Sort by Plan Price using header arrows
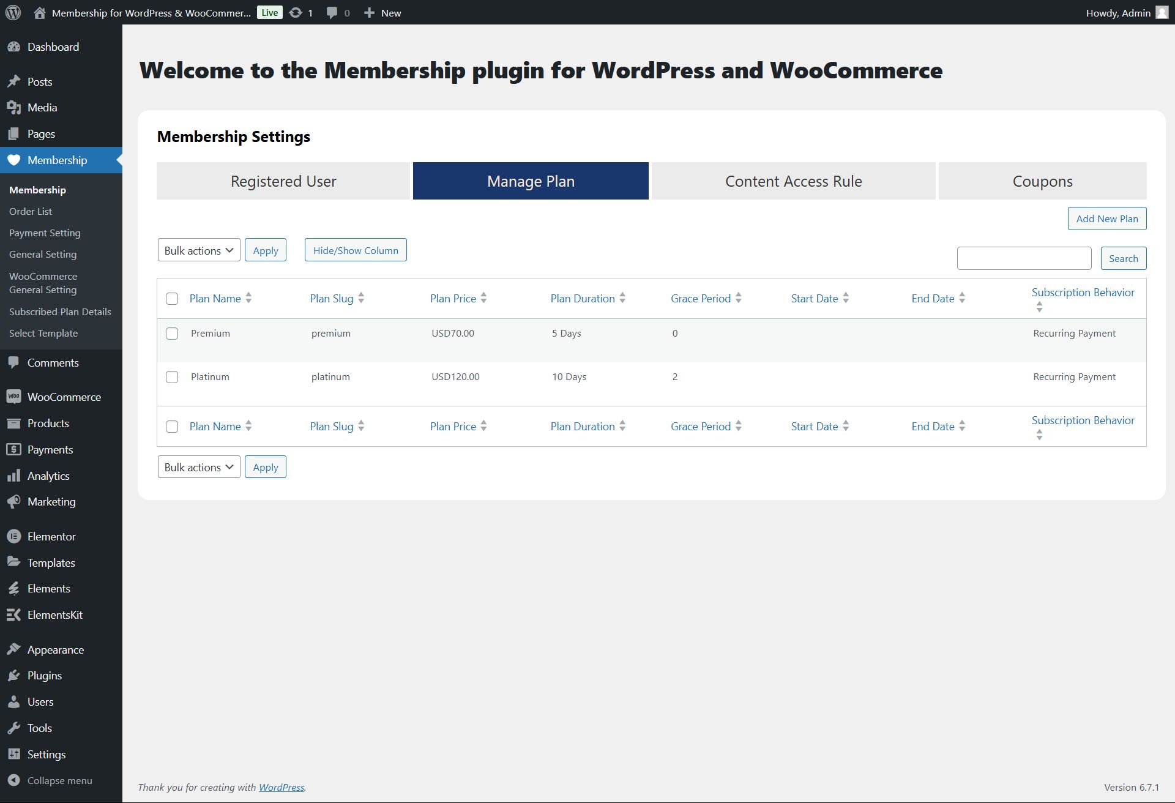This screenshot has width=1175, height=803. (483, 298)
